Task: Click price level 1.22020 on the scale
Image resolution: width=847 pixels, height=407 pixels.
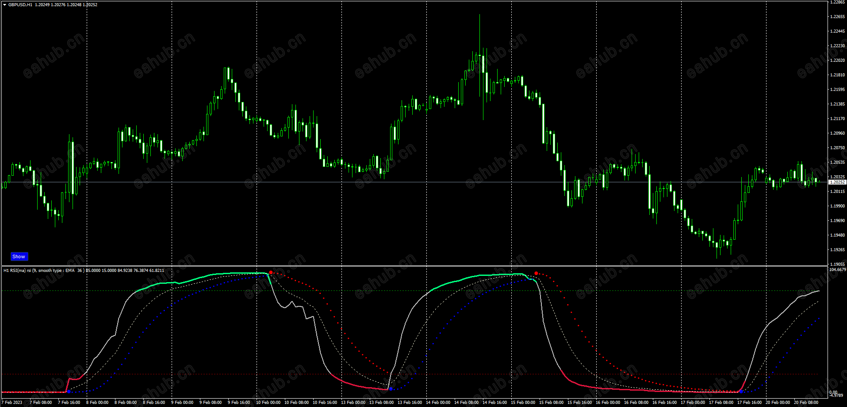Action: [x=838, y=60]
